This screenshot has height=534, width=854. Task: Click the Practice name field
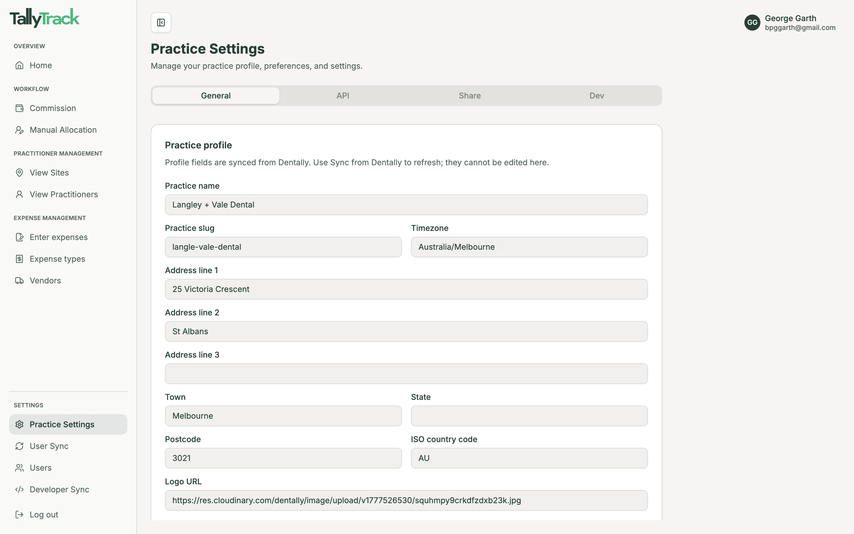406,205
